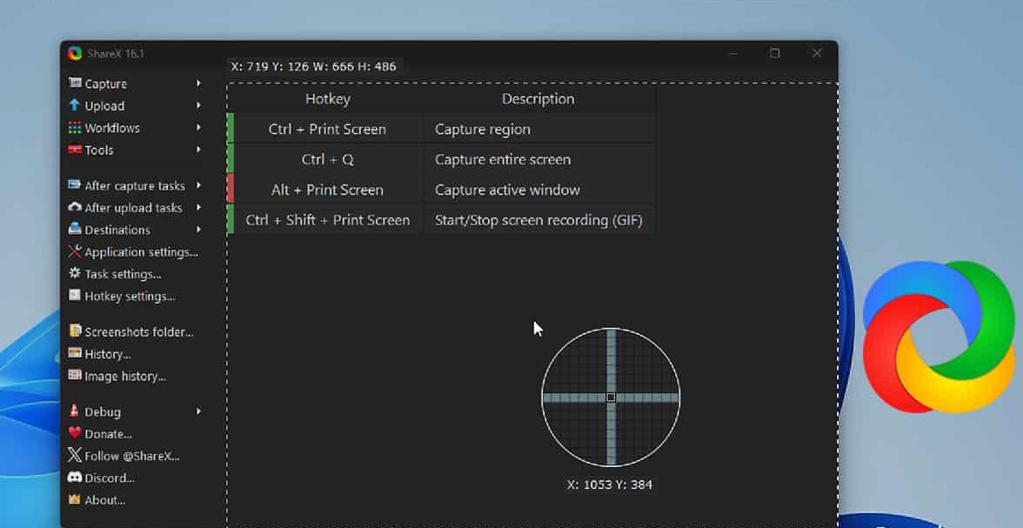Select the Ctrl + Shift + Print Screen cell
Image resolution: width=1023 pixels, height=528 pixels.
(327, 220)
